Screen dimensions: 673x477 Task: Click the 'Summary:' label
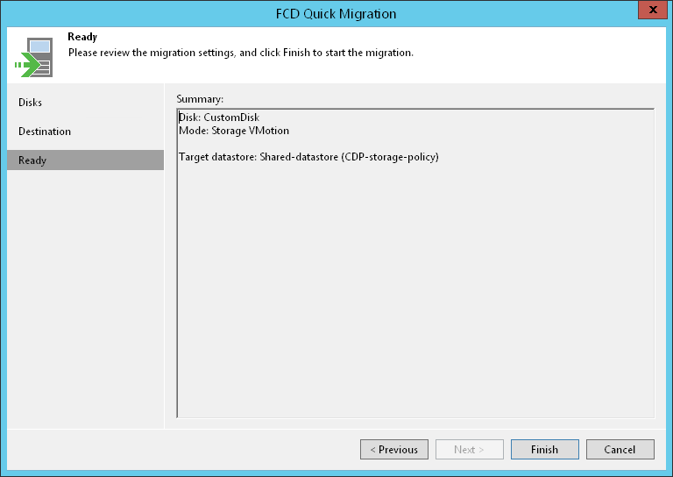tap(200, 98)
